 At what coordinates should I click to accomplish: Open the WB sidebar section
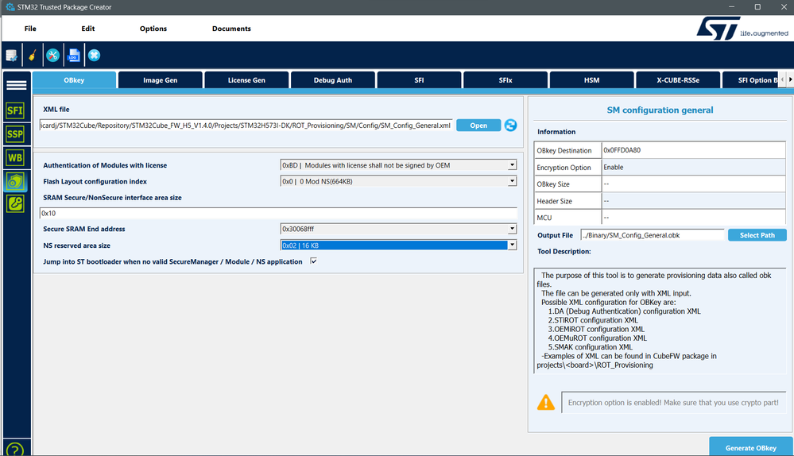[15, 158]
